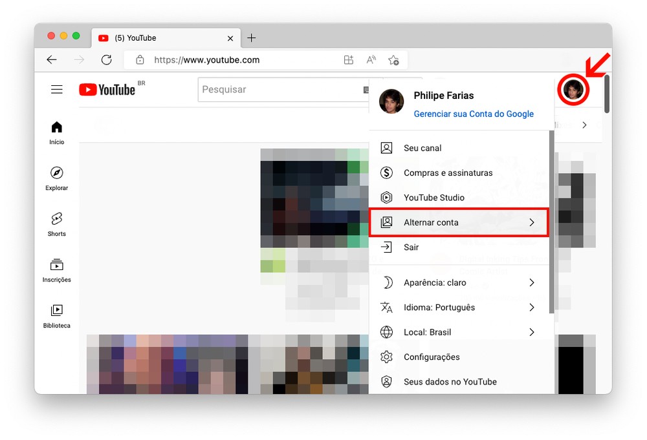This screenshot has height=440, width=647.
Task: Open Alternar conta submenu
Action: click(459, 222)
